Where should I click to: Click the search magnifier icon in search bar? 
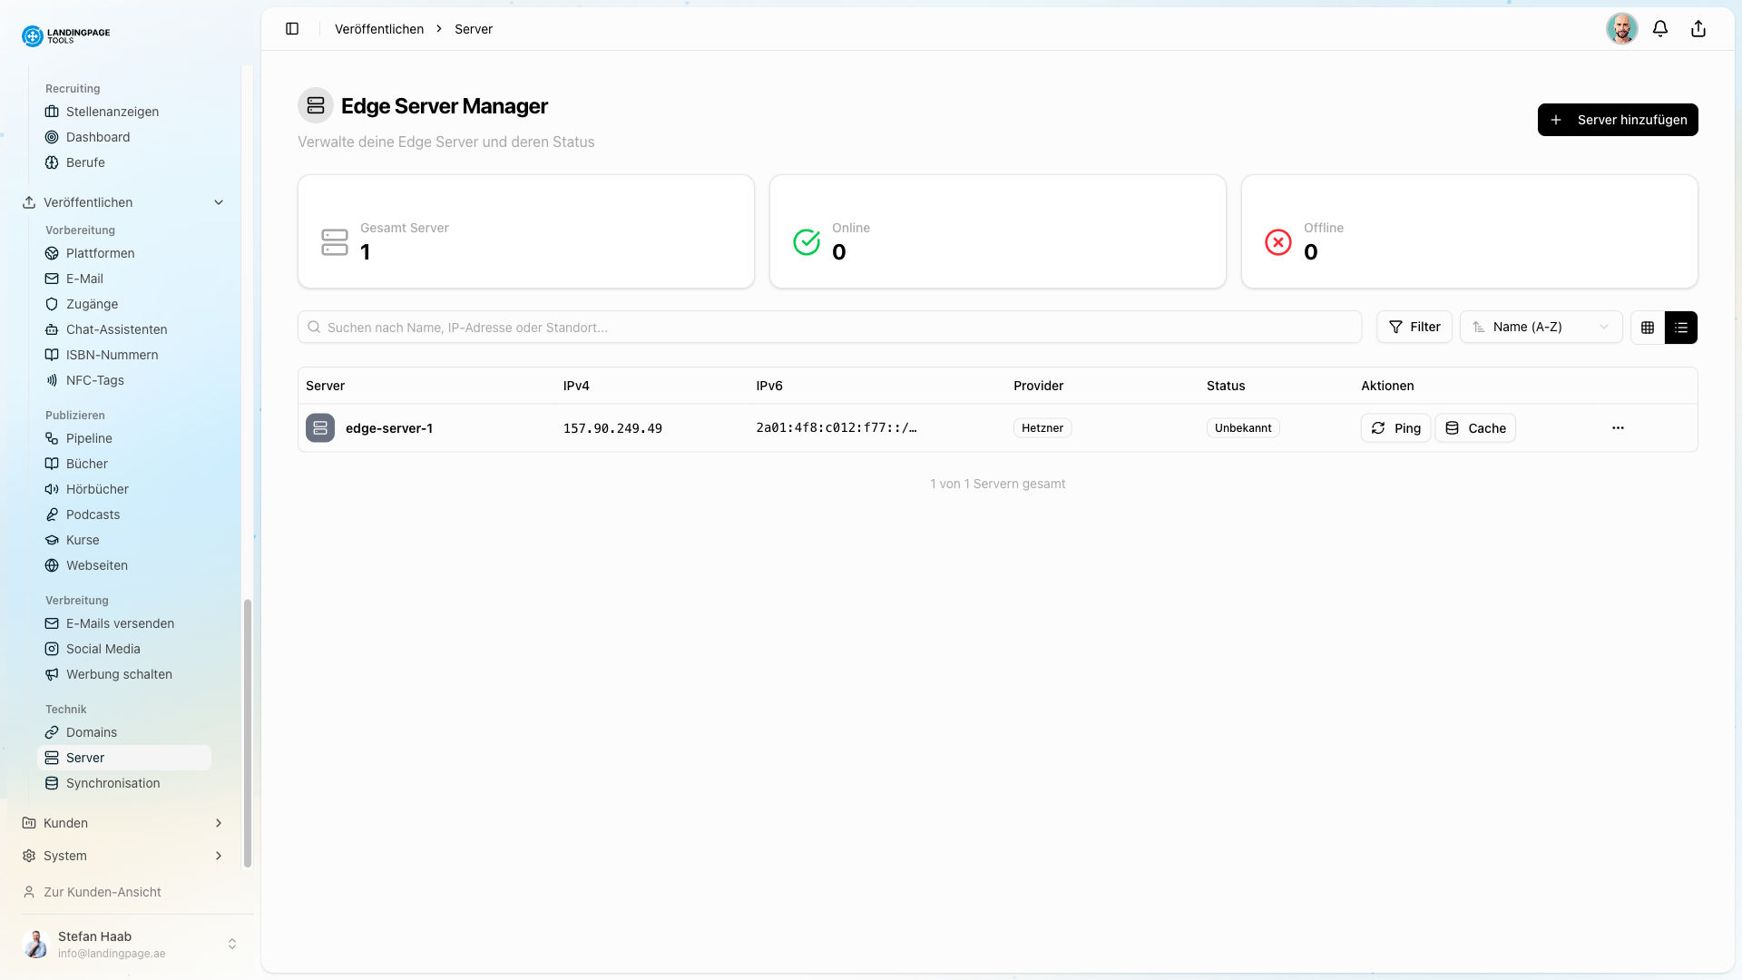pyautogui.click(x=314, y=327)
